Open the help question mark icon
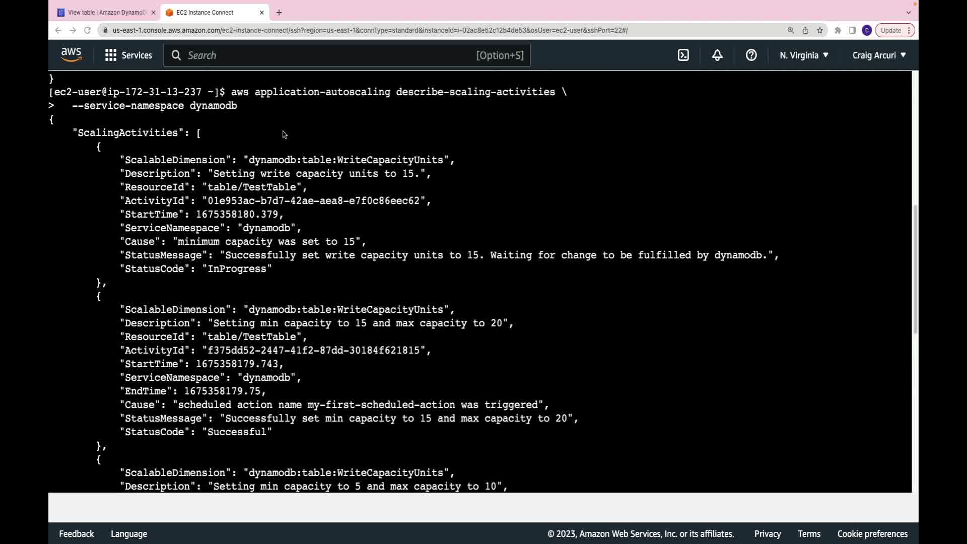This screenshot has width=967, height=544. click(x=751, y=55)
